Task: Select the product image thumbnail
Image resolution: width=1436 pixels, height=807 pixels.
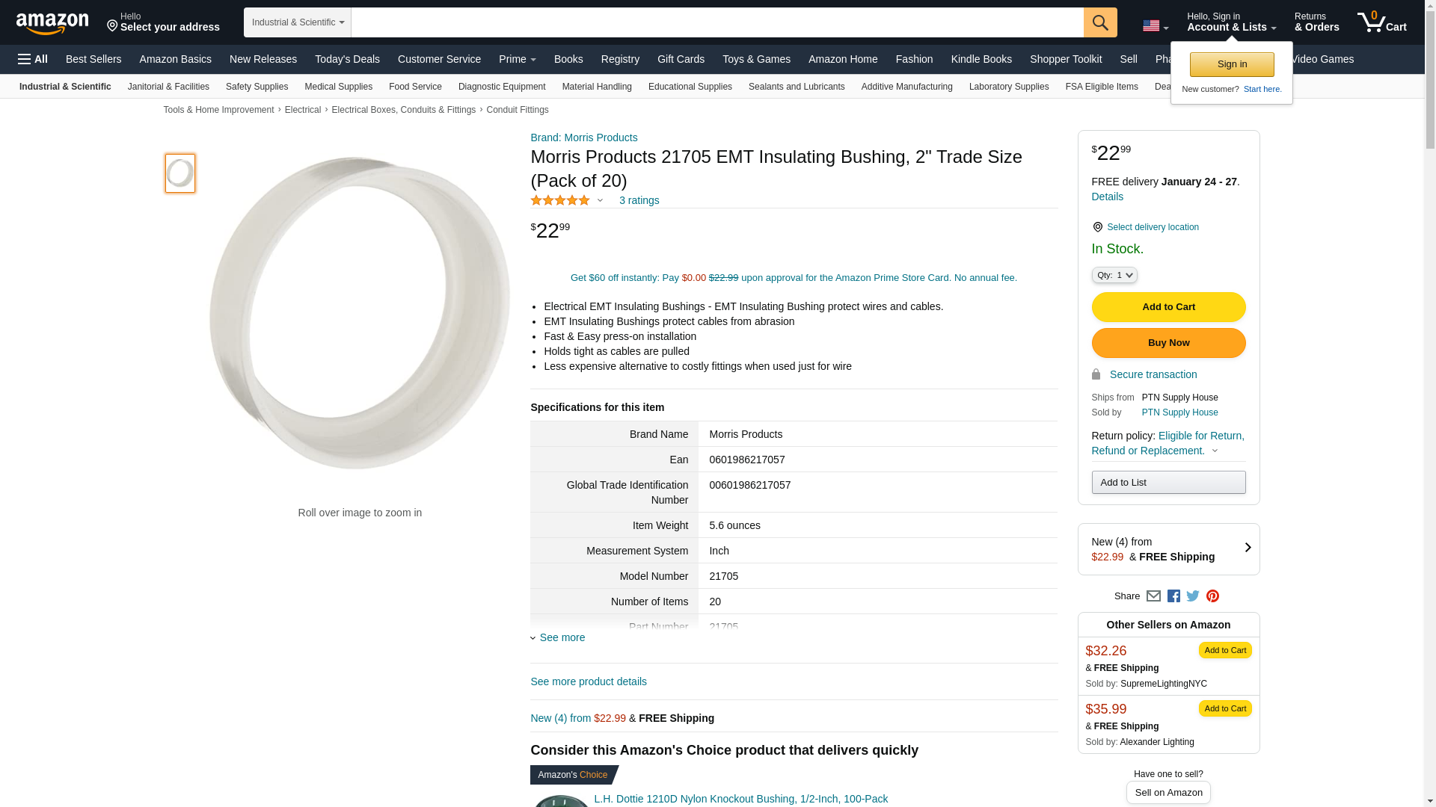Action: click(x=180, y=173)
